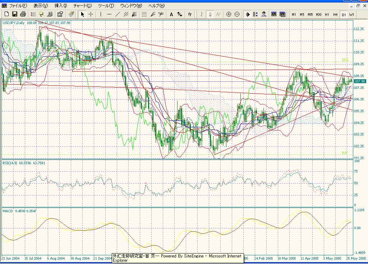Zoom in with the plus magnifier icon
The width and height of the screenshot is (368, 265).
(229, 14)
